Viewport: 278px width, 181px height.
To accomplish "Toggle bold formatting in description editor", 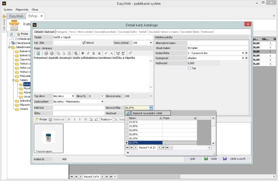I will pos(82,53).
